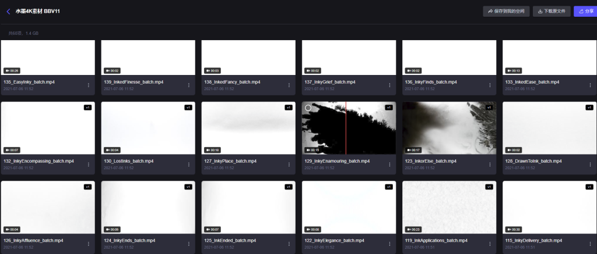
Task: Tick the selection circle on 129_InkyEnamouring thumbnail
Action: [308, 108]
